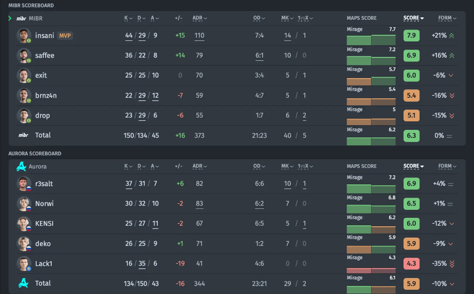Click Lack1's red 4.3 score badge
The image size is (474, 294).
click(x=411, y=263)
